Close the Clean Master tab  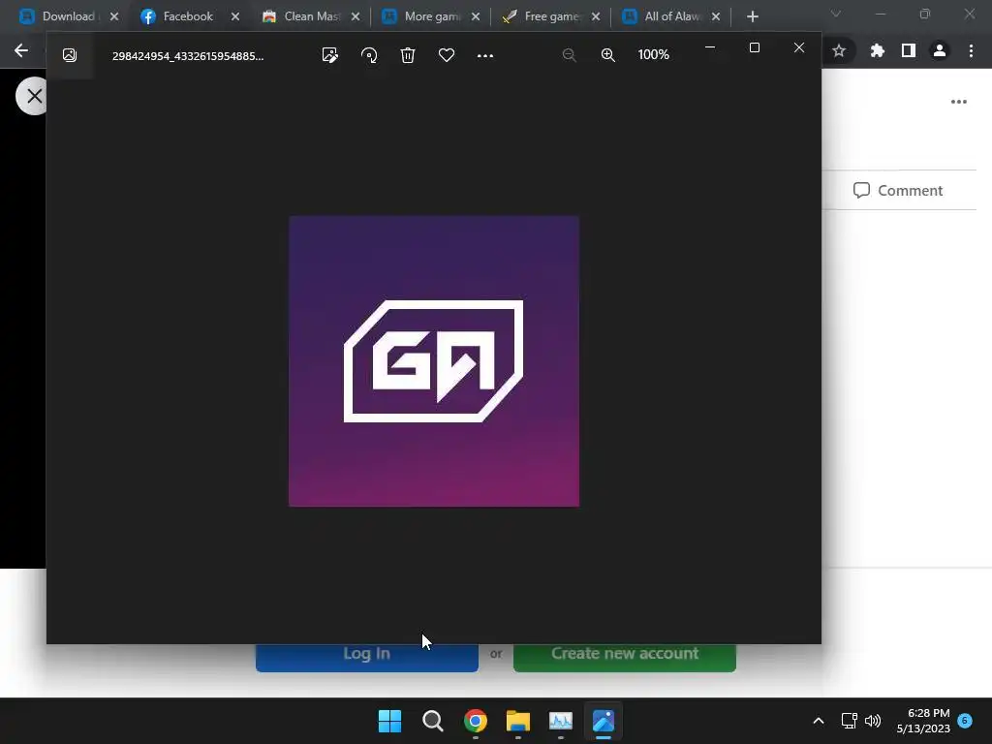(356, 16)
